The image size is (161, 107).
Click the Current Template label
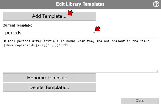pos(17,25)
